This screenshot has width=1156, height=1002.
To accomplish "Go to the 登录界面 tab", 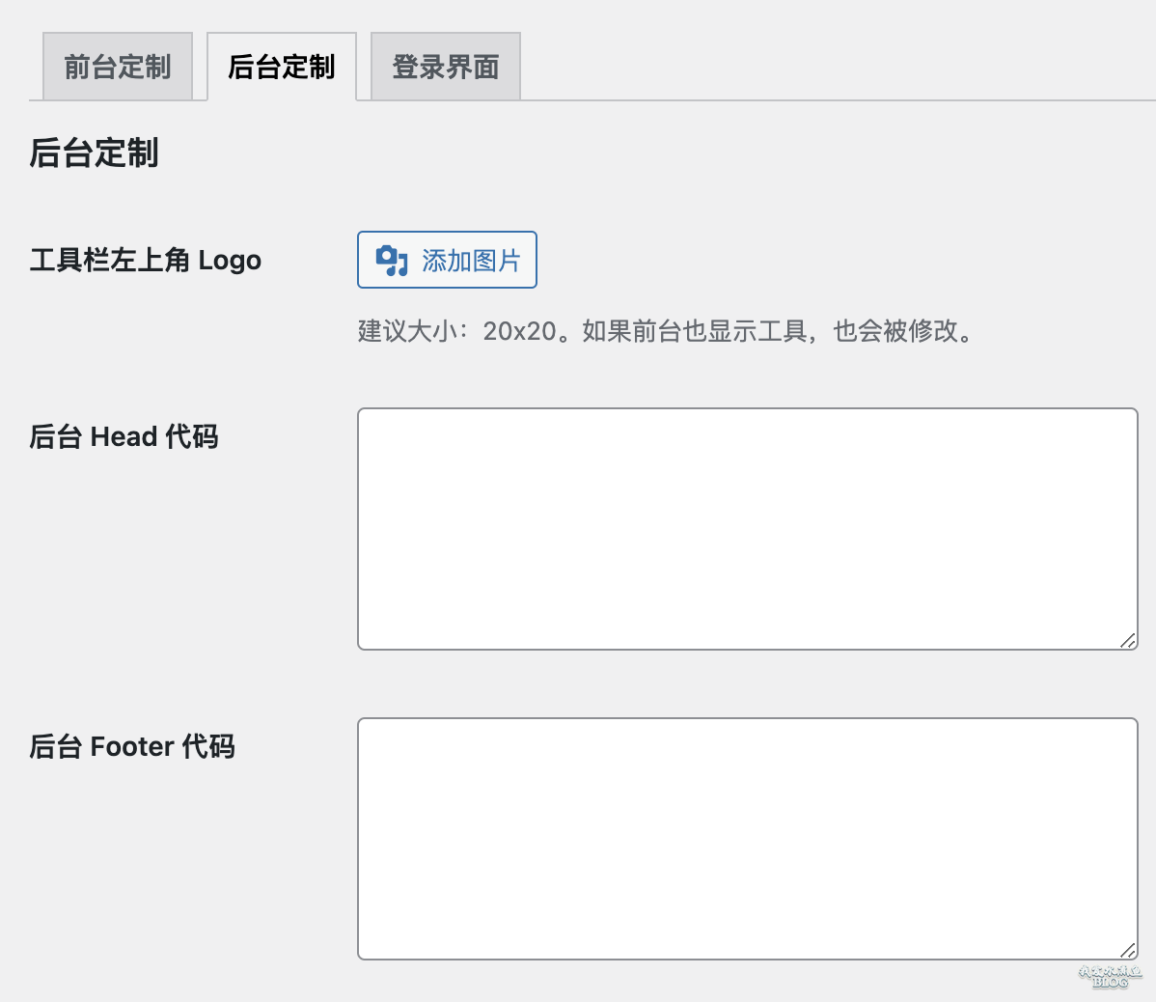I will coord(445,67).
